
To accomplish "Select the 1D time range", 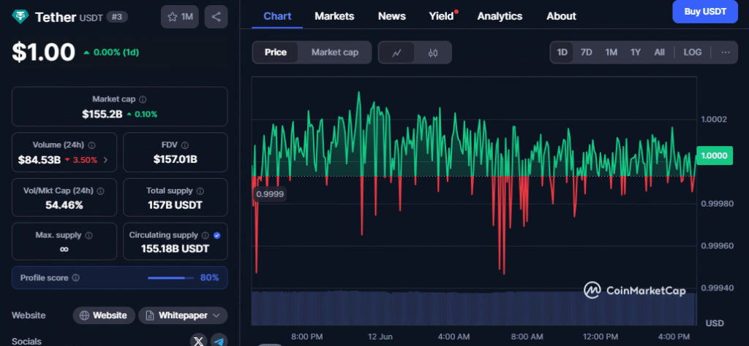I will point(562,53).
